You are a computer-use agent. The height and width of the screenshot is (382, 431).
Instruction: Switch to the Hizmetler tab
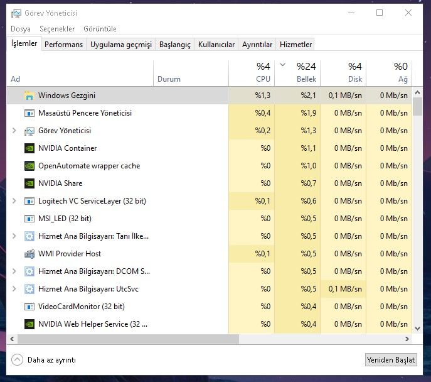point(295,45)
